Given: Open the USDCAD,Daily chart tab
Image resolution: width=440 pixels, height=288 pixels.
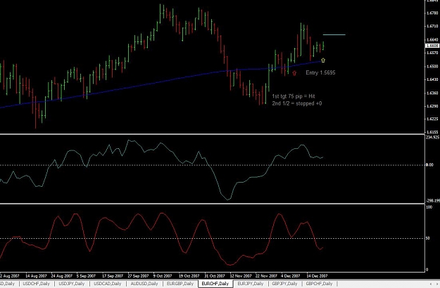Looking at the screenshot, I should [108, 284].
